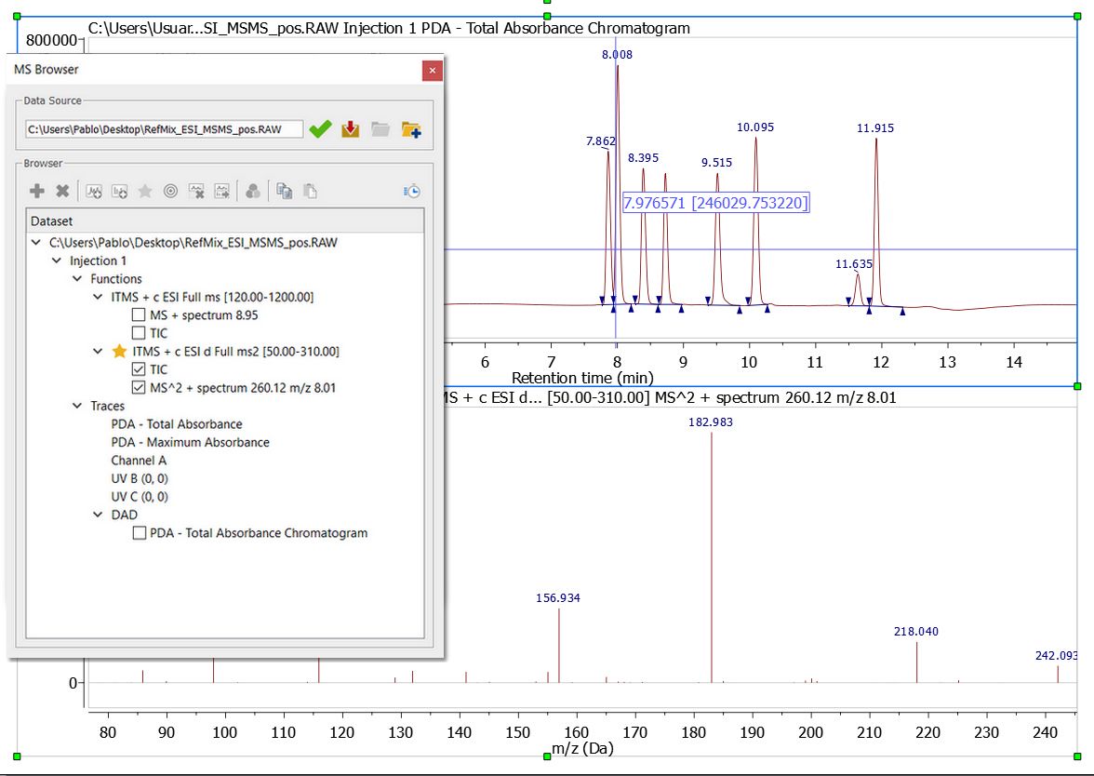The height and width of the screenshot is (776, 1094).
Task: Click the gray open folder icon
Action: [380, 129]
